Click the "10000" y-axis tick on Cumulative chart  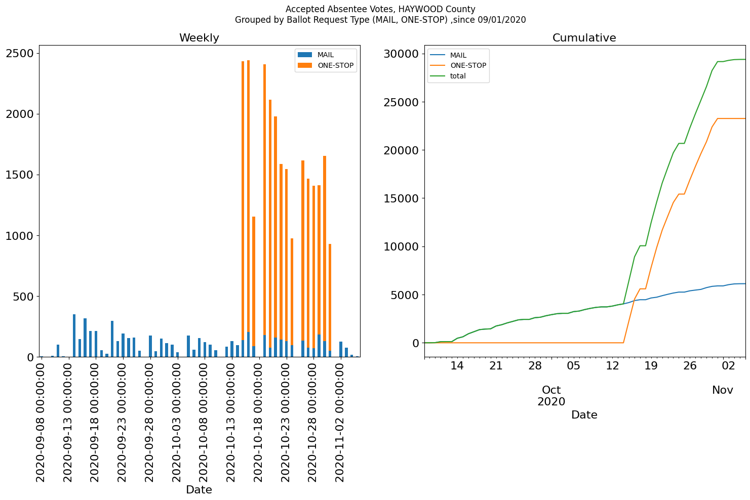[x=401, y=247]
